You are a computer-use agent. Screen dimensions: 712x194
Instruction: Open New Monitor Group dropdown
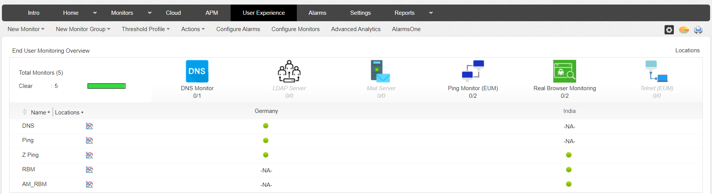click(83, 29)
